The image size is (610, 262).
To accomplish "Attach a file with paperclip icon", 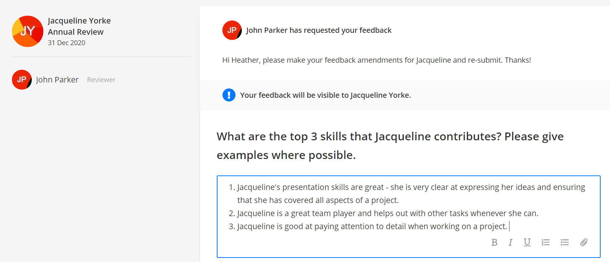I will 584,243.
